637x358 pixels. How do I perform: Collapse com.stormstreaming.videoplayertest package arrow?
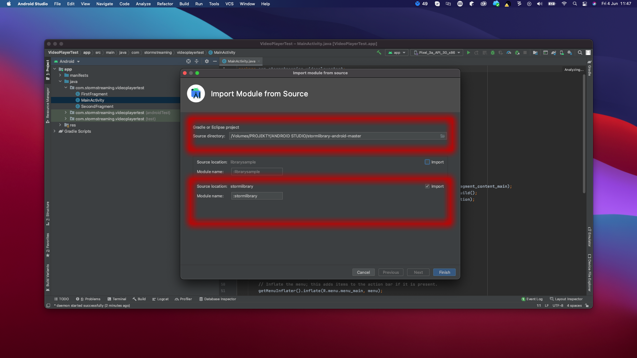[x=66, y=88]
